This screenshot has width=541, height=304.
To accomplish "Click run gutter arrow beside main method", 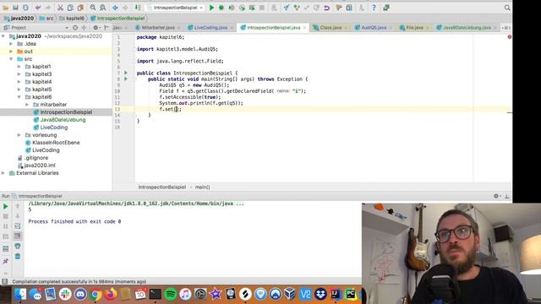I will (126, 79).
